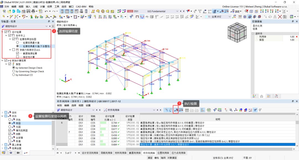Toggle 设计验算 checkbox in navigator
The width and height of the screenshot is (299, 160).
click(x=6, y=32)
